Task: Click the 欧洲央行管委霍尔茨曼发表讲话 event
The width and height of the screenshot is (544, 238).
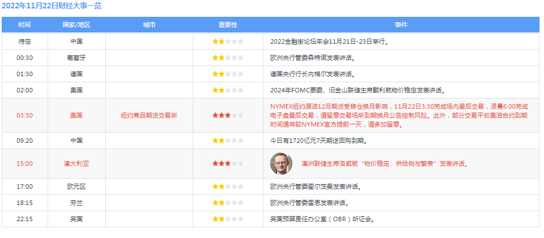Action: click(317, 186)
